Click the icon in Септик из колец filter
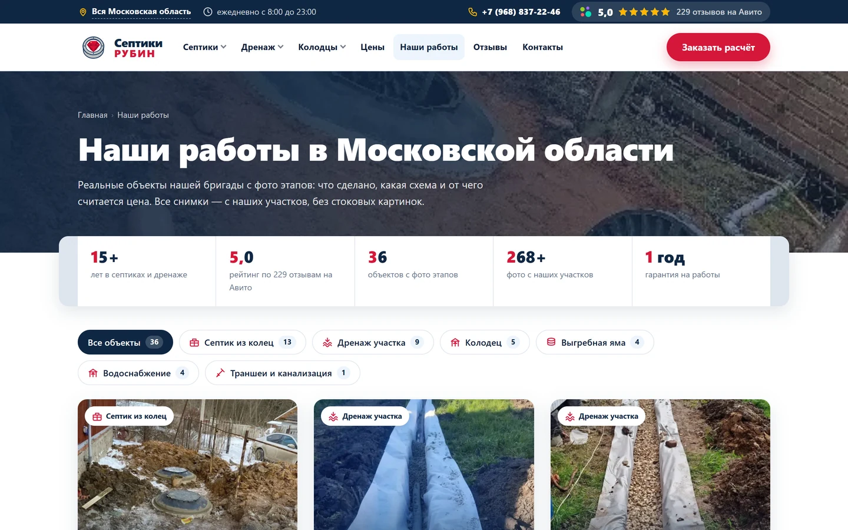The width and height of the screenshot is (848, 530). [194, 342]
